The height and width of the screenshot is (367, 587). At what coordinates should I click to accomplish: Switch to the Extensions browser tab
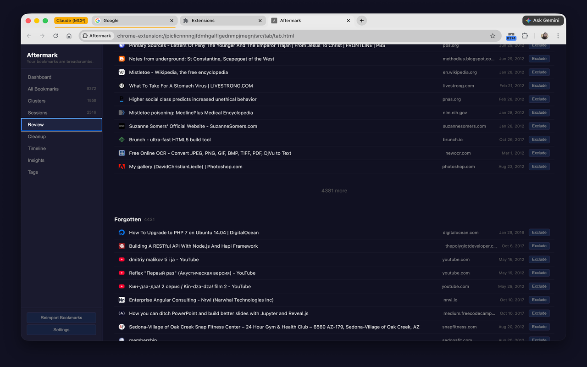[223, 21]
